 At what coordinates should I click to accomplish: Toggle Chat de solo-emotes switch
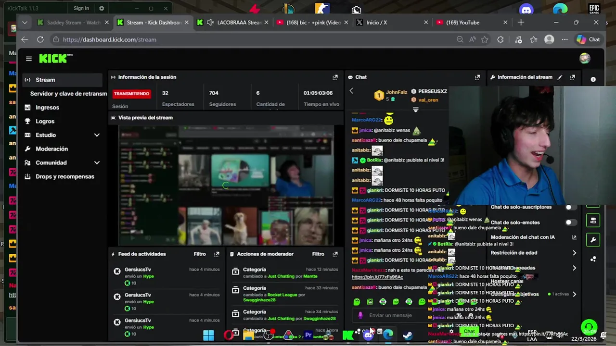click(571, 222)
